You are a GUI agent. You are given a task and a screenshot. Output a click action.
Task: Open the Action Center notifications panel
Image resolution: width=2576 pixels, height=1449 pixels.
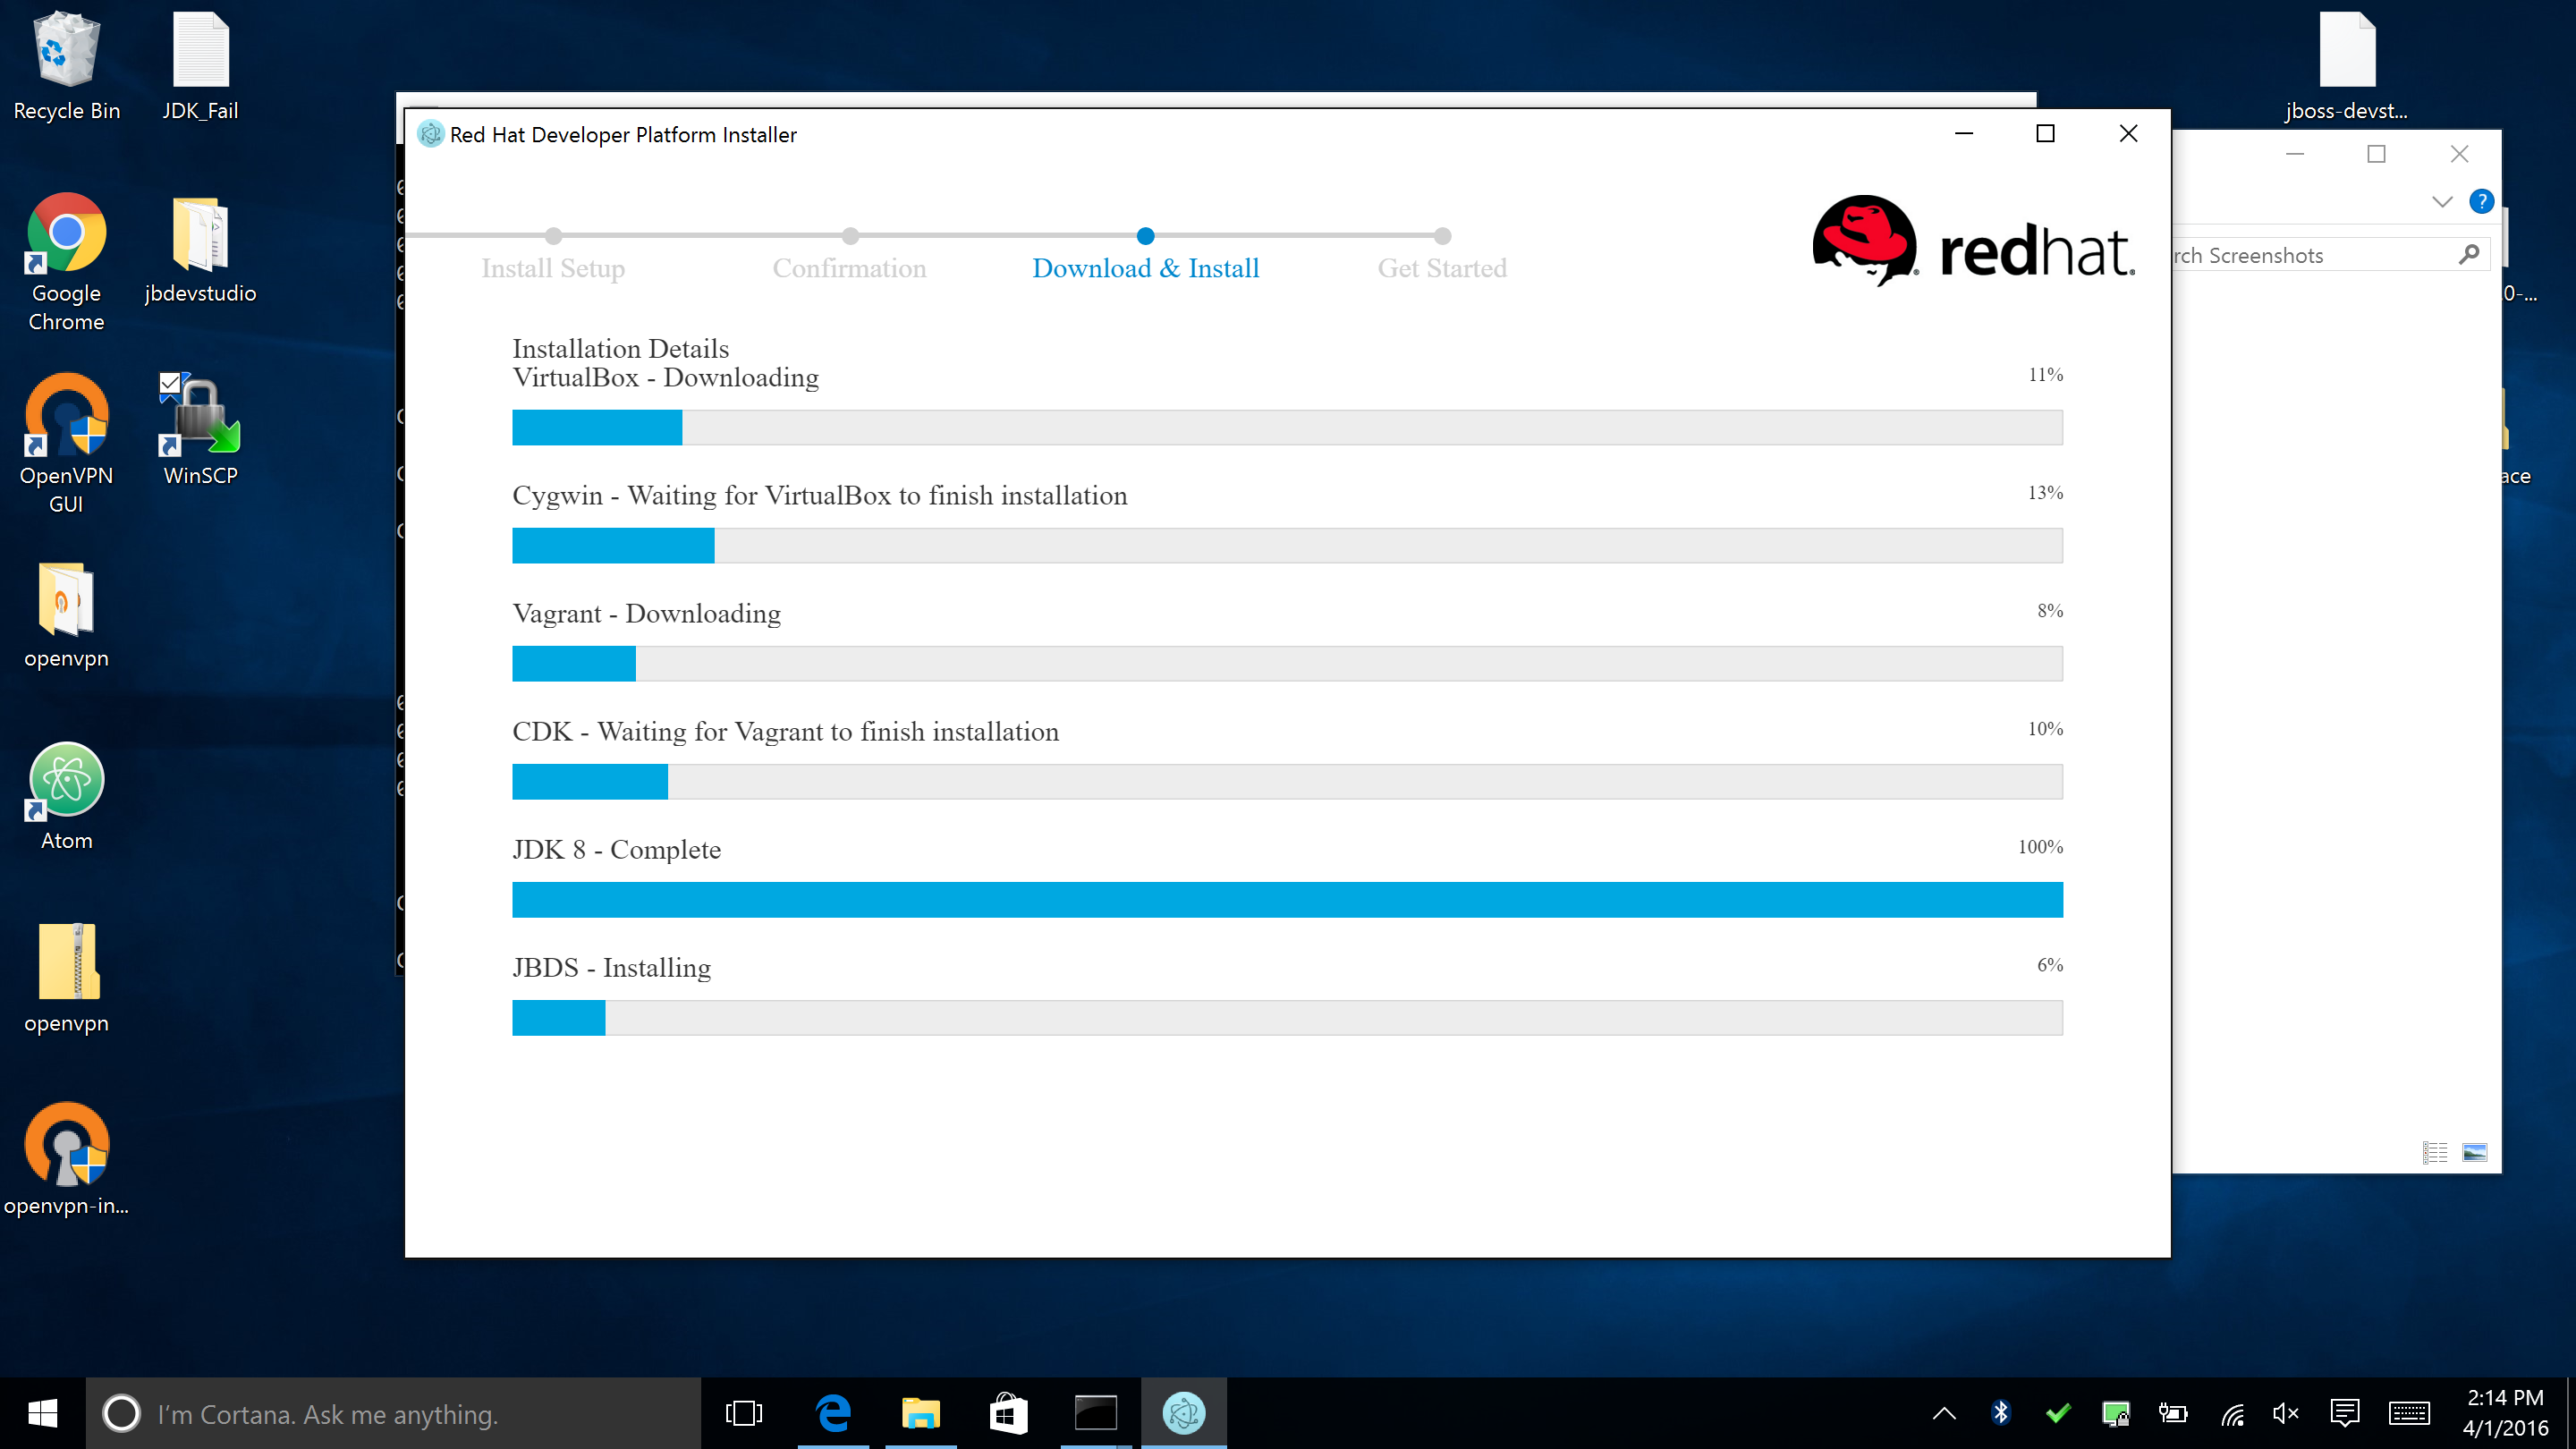[x=2345, y=1412]
